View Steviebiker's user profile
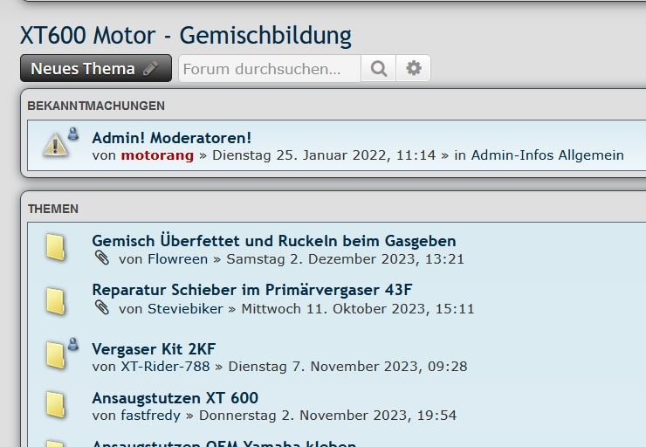Viewport: 646px width, 447px height. [185, 309]
